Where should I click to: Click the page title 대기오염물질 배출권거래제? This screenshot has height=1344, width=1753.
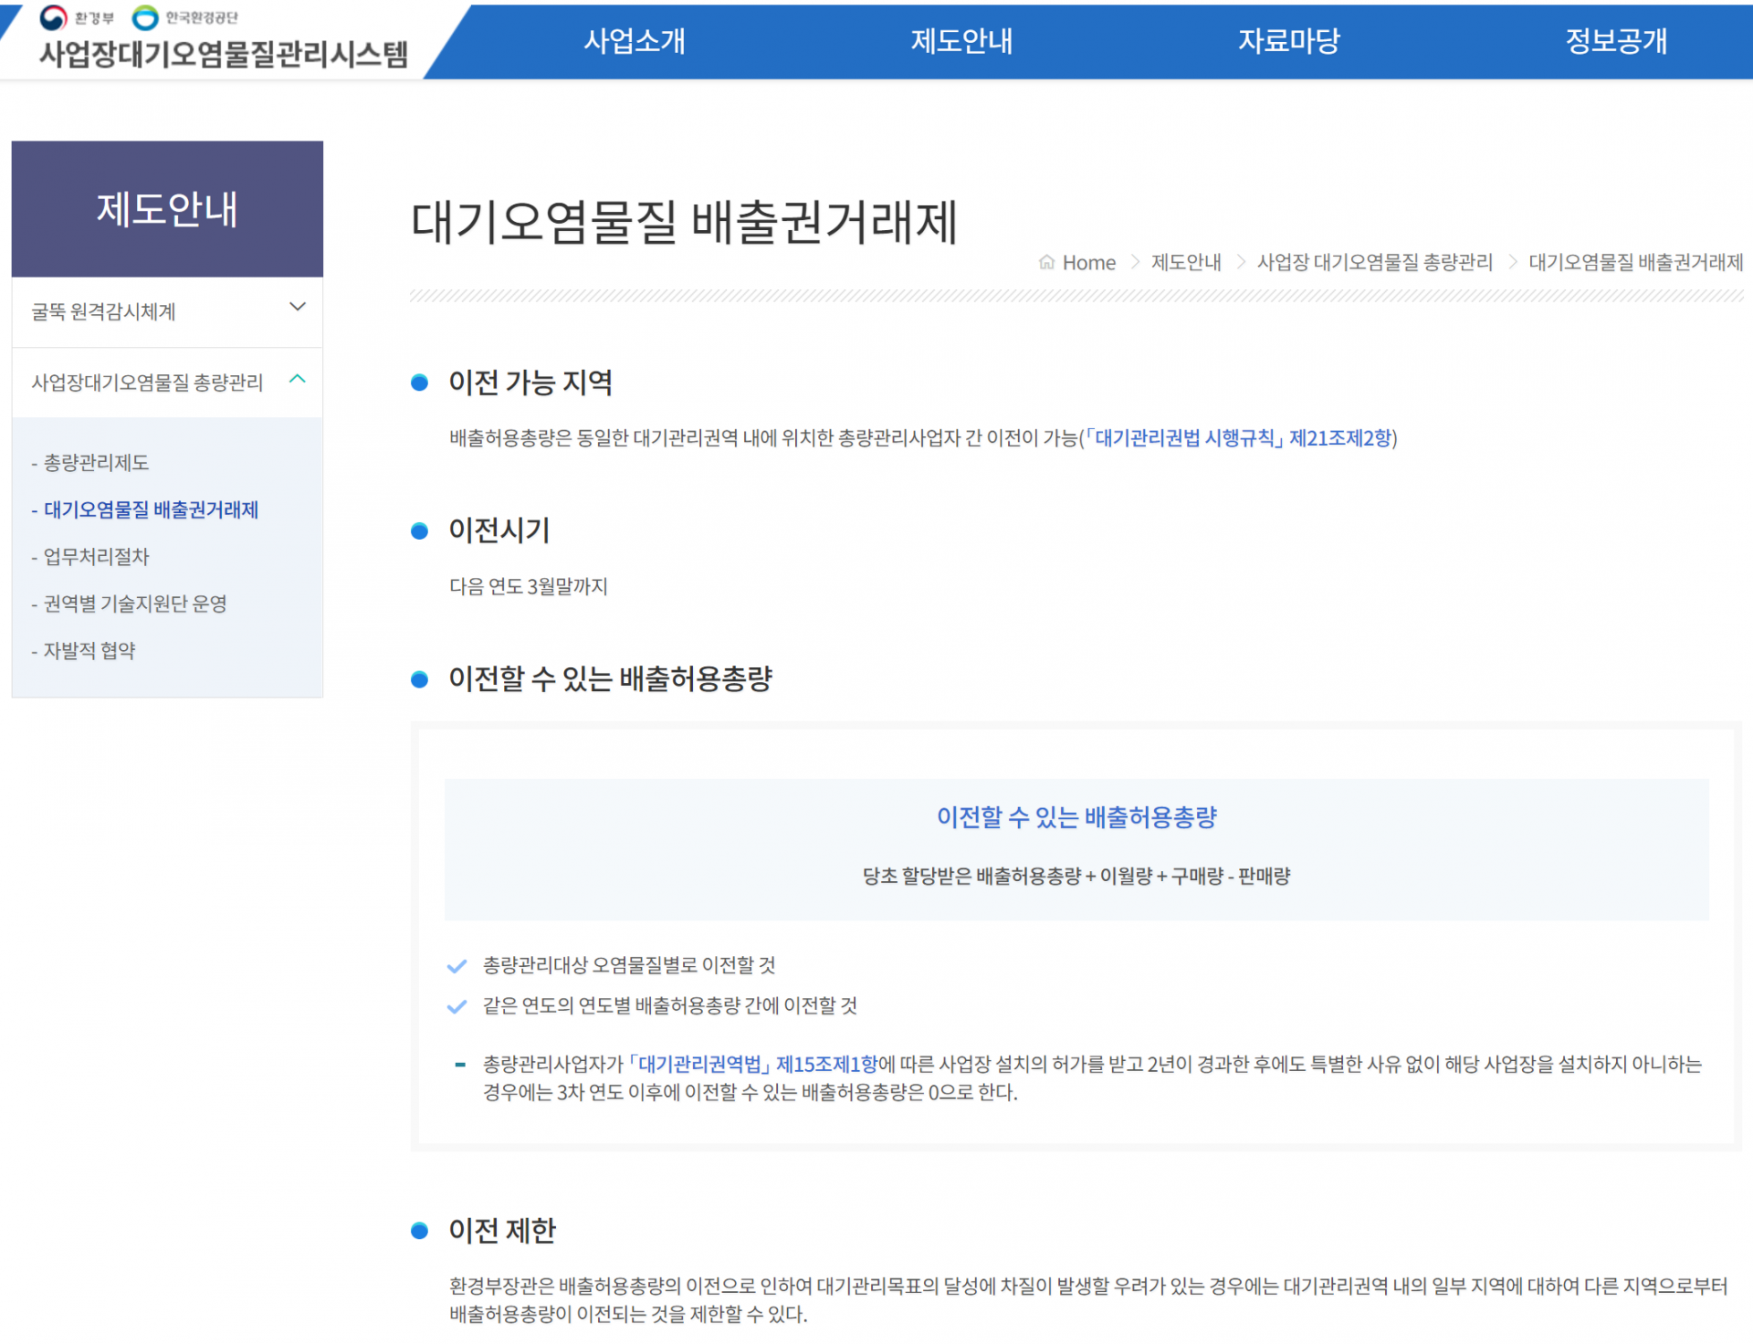coord(685,223)
